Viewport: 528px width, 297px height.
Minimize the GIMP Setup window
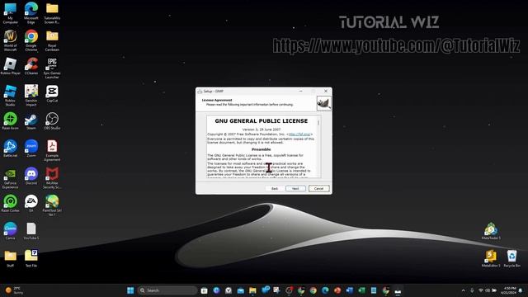300,91
